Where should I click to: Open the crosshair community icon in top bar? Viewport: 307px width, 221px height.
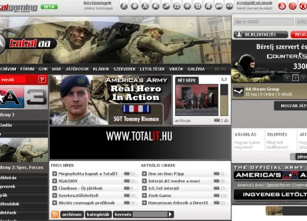coord(177,6)
